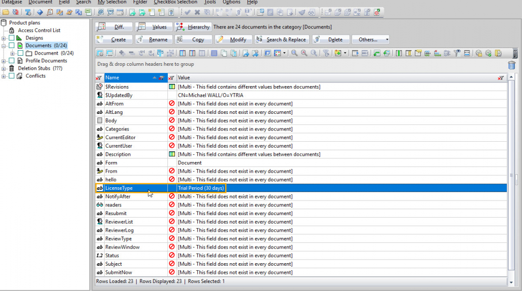Click the broom cleanup icon in top toolbar
The image size is (522, 291).
[x=301, y=12]
